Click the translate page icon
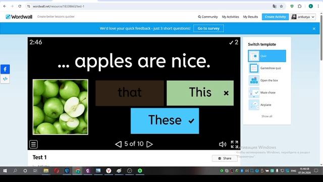Screen dimensions: 323x182 (275, 7)
